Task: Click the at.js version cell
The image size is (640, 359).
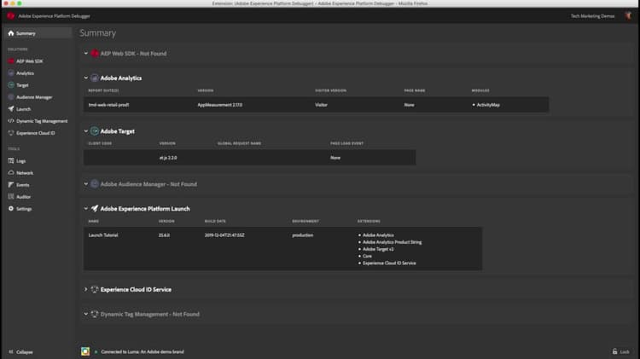Action: 168,158
